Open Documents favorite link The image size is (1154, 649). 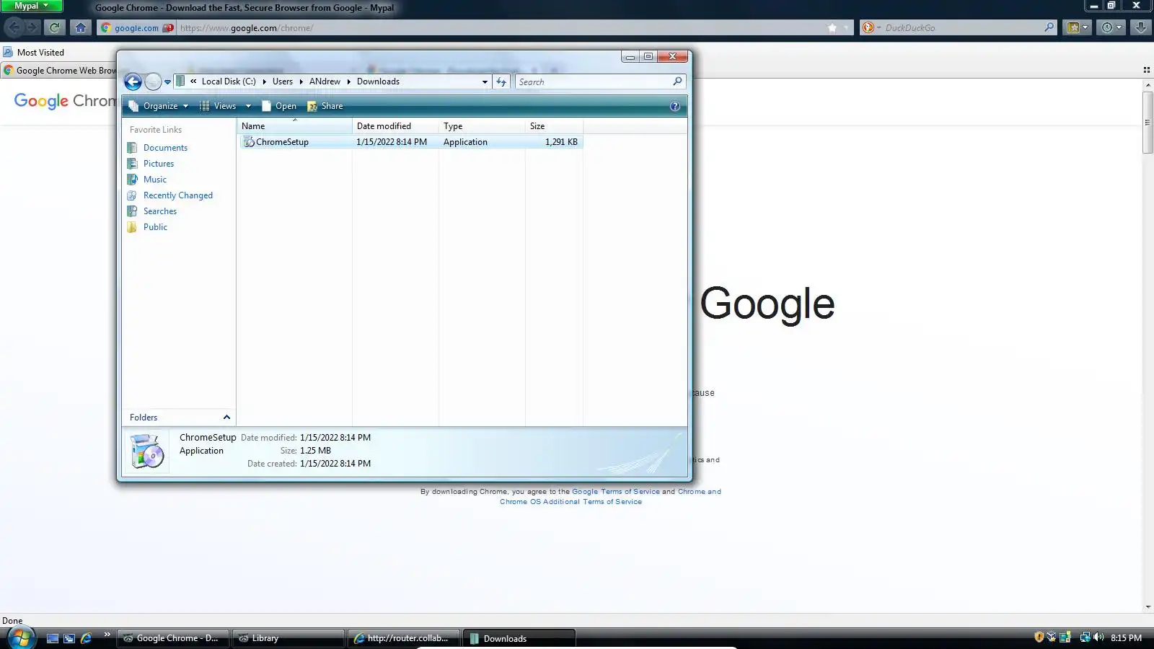[x=165, y=148]
